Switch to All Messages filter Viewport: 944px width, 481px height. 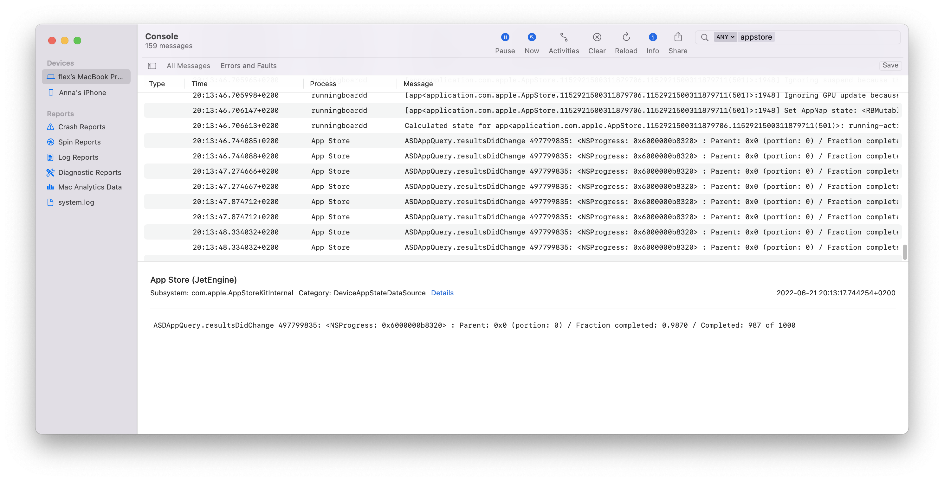(x=188, y=66)
